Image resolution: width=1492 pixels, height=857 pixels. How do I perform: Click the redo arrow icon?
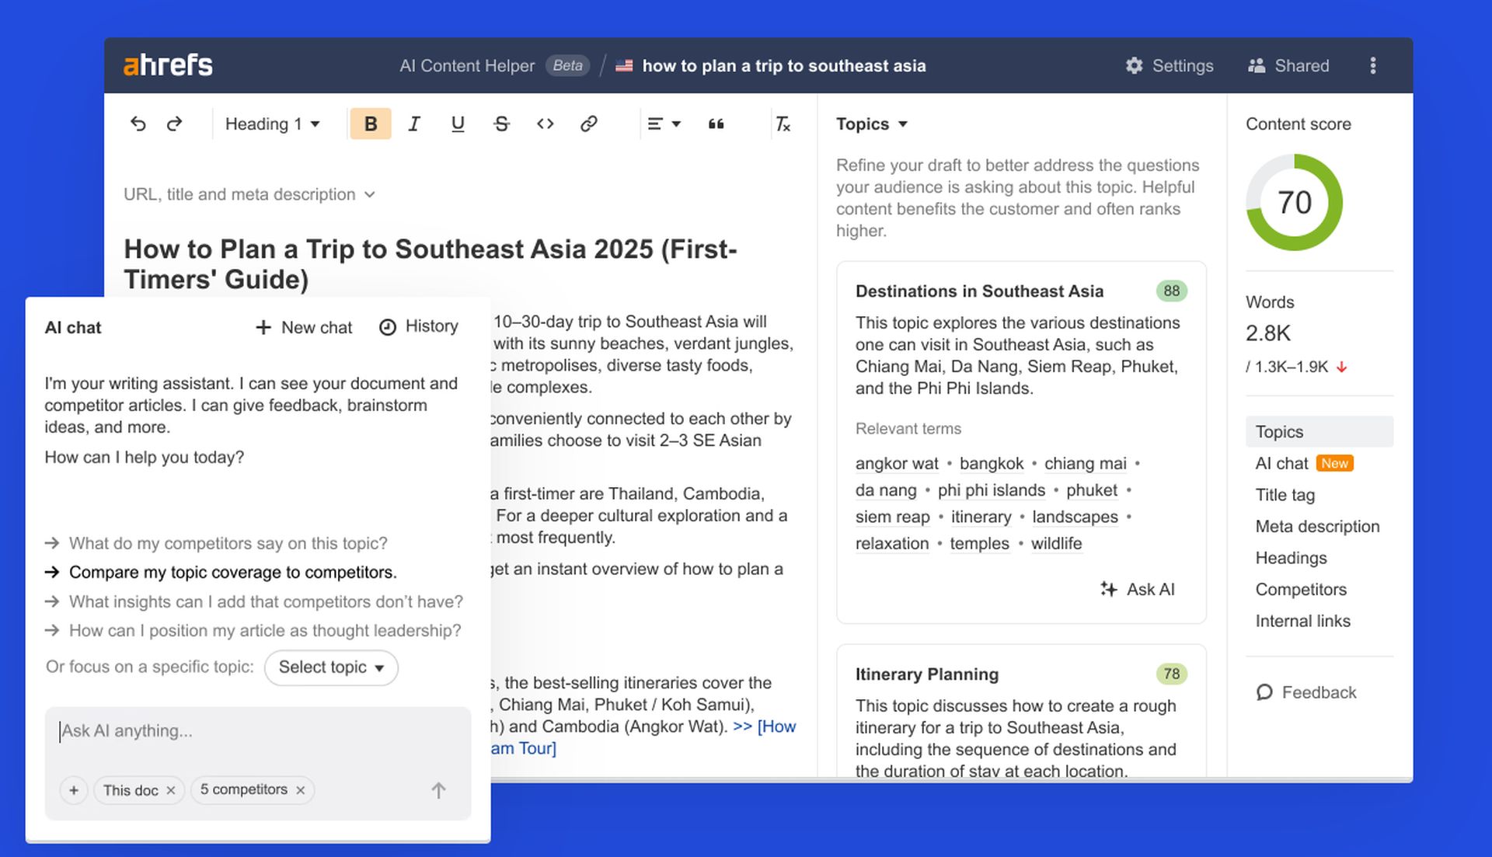coord(175,124)
